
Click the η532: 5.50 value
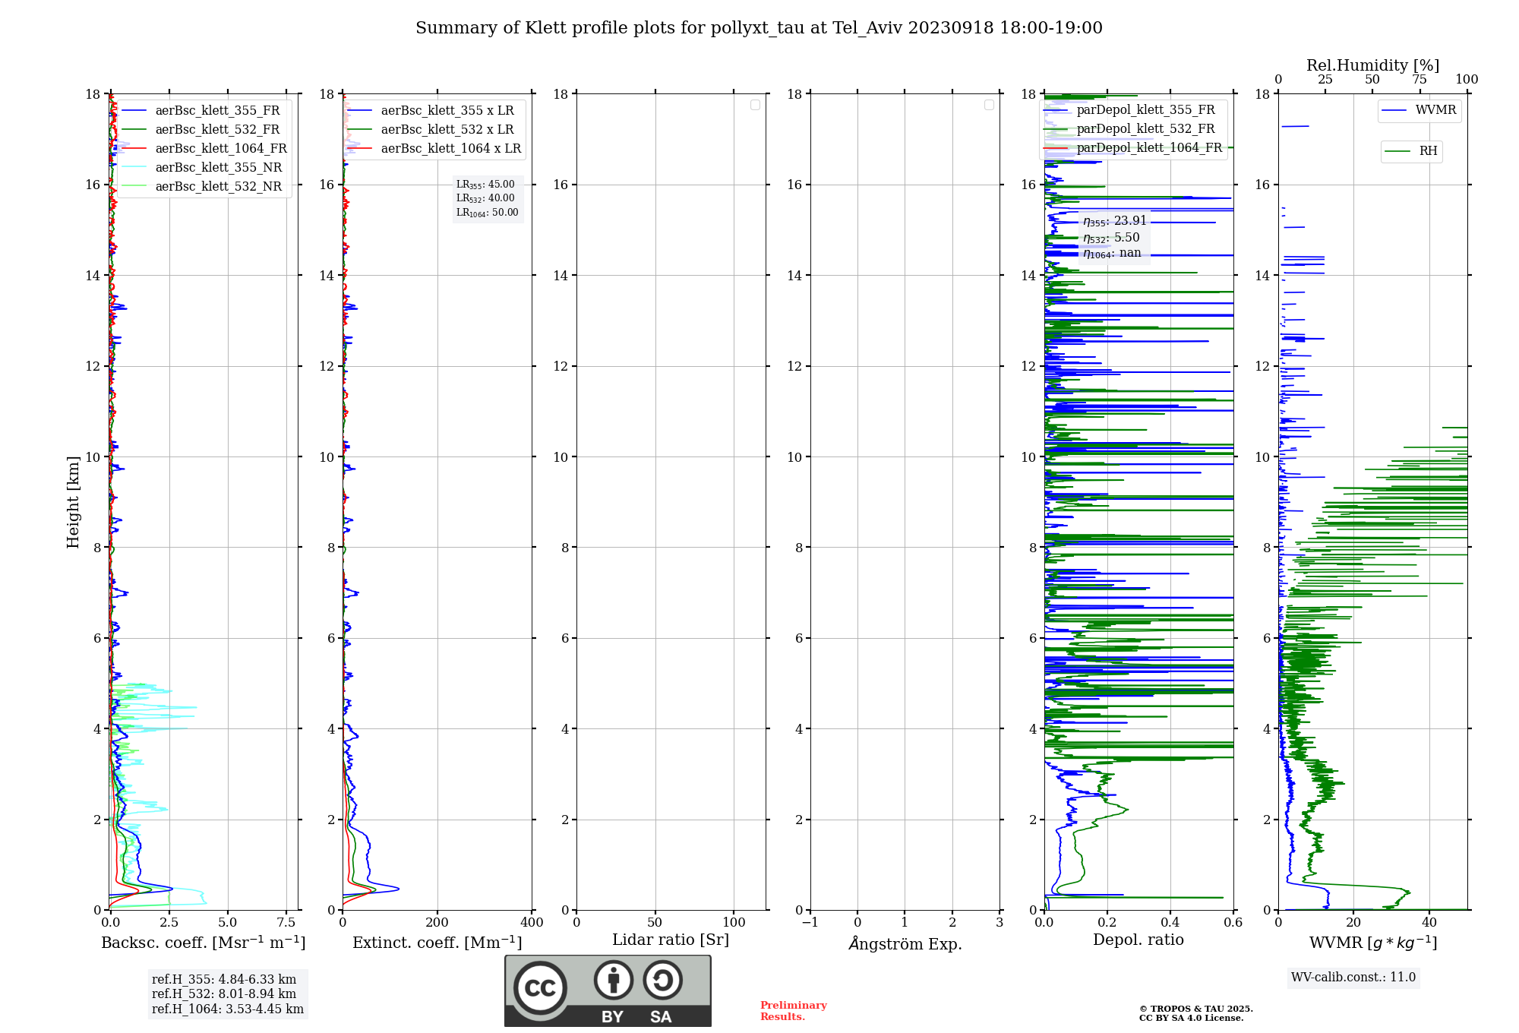[x=1111, y=238]
